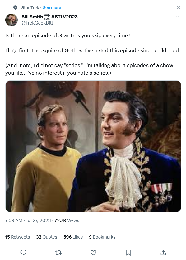Open the three-dot more options menu
The width and height of the screenshot is (186, 260).
pos(178,17)
